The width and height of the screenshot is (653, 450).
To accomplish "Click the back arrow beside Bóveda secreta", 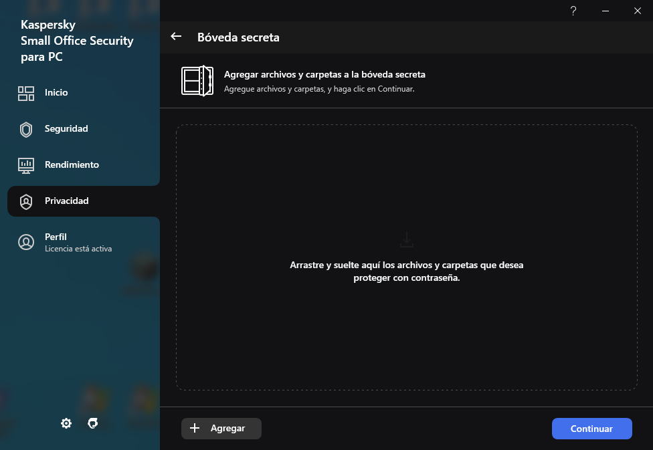I will pyautogui.click(x=176, y=37).
